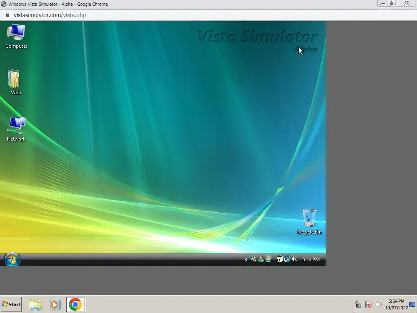Click the Messenger tray icon with red X
417x313 pixels.
pos(253,259)
